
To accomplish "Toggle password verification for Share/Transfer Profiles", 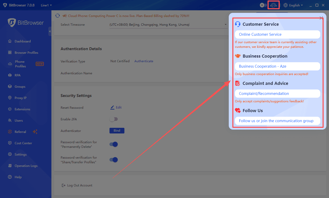I will (113, 160).
